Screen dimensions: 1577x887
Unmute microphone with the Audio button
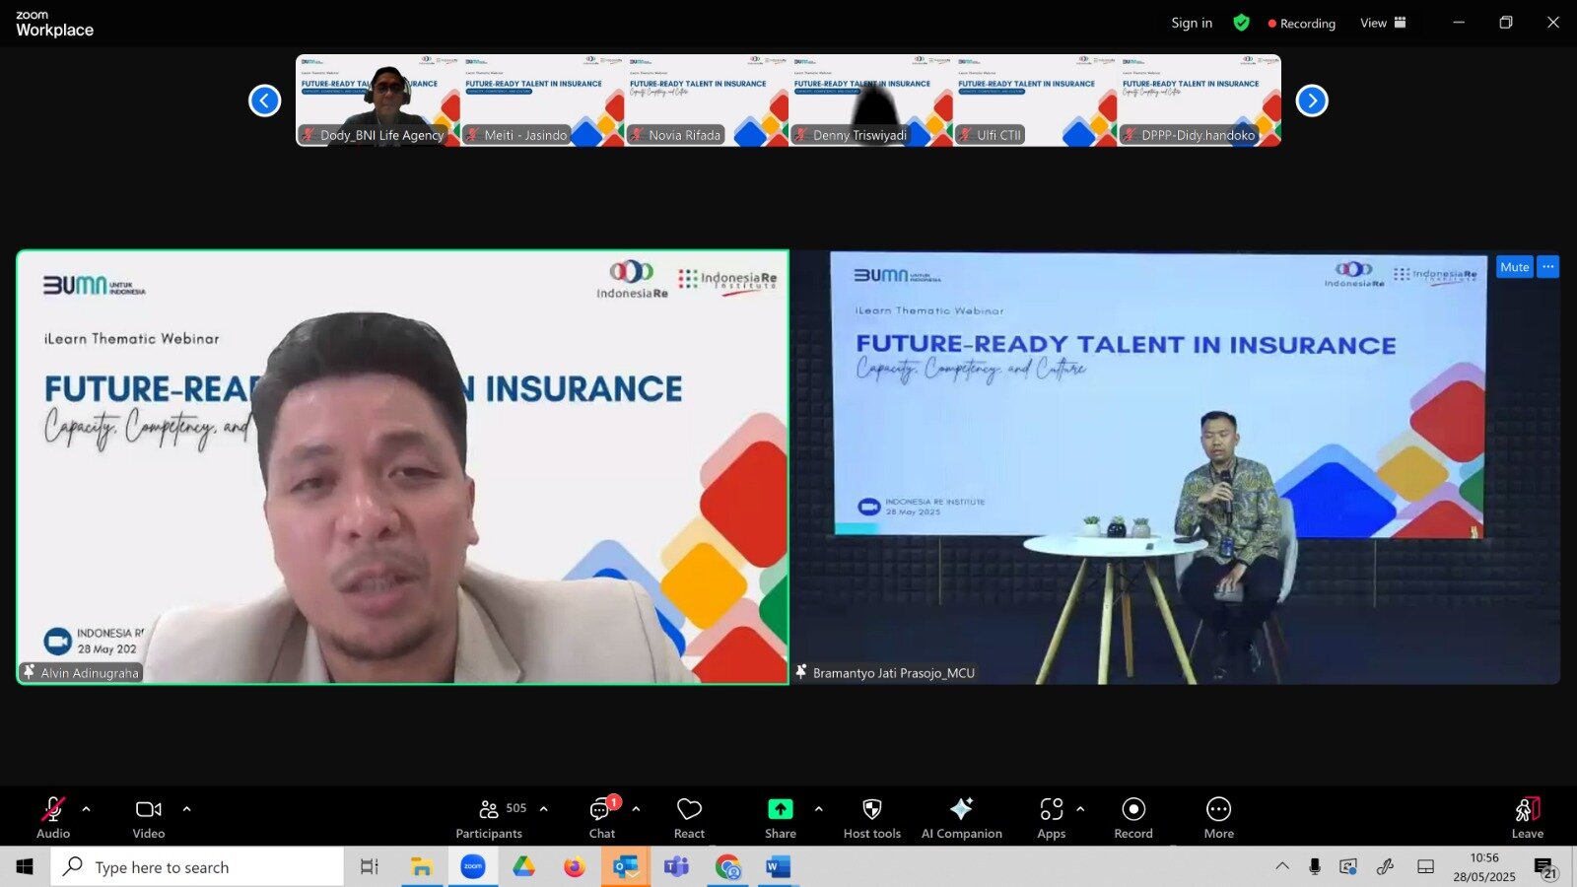53,818
